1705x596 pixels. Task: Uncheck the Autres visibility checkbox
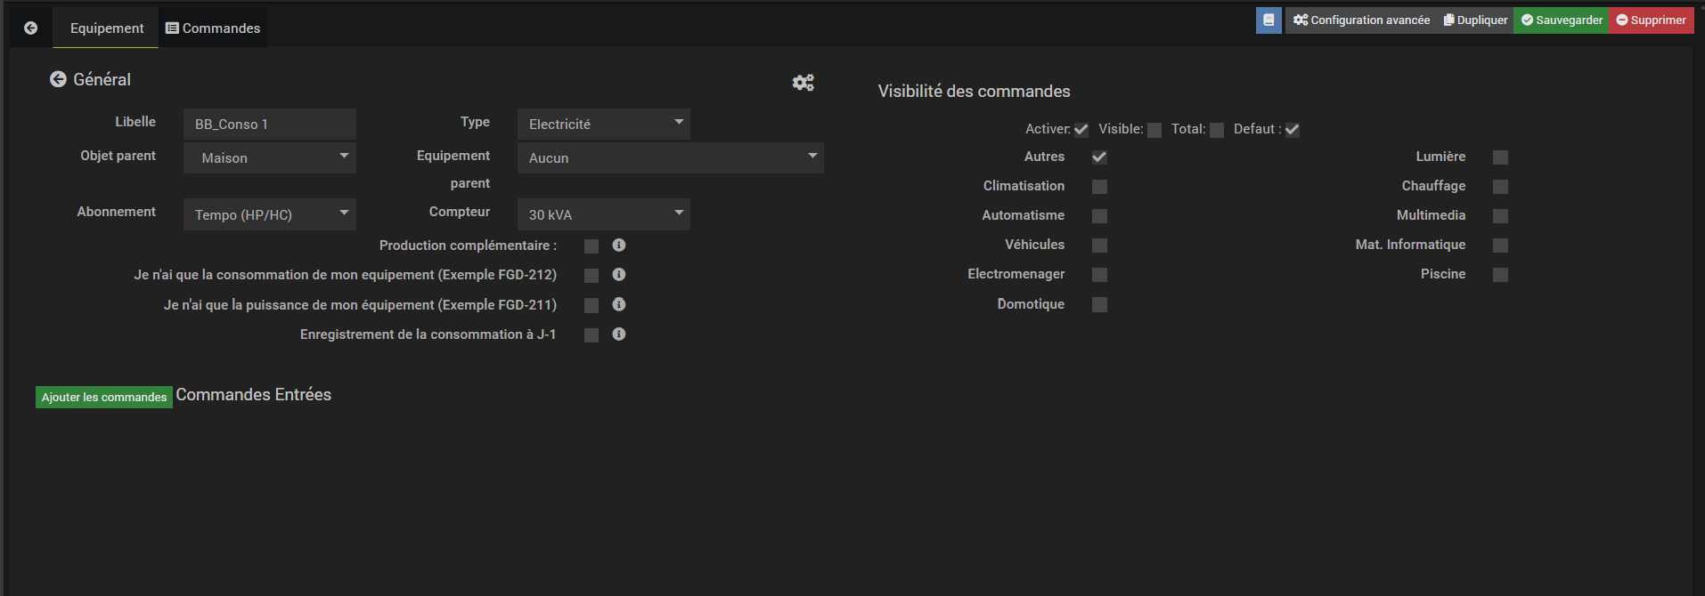tap(1099, 157)
